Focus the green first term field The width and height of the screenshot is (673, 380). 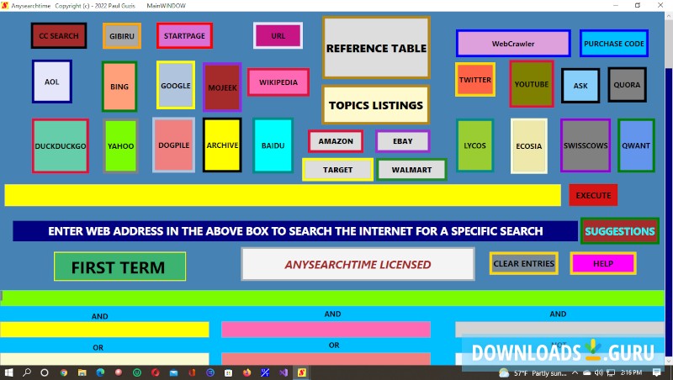332,298
